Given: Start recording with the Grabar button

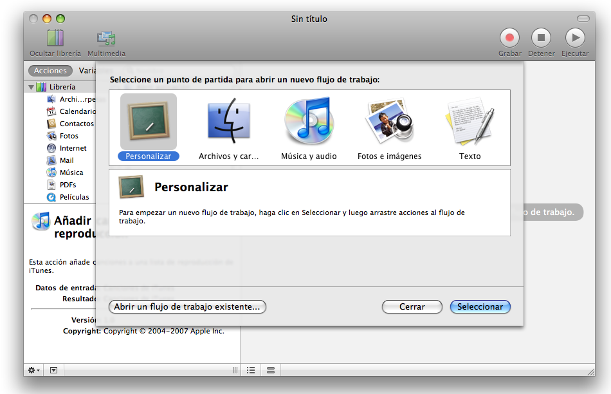Looking at the screenshot, I should click(x=509, y=38).
